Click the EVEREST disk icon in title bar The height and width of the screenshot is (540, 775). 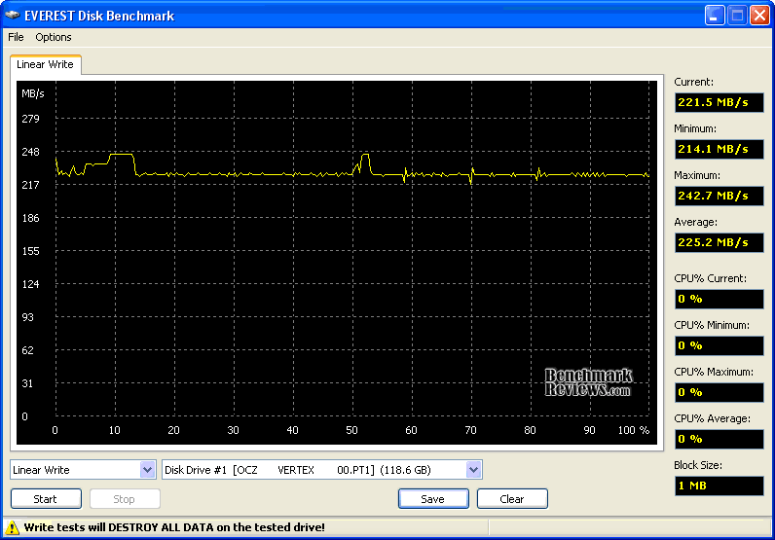[12, 16]
